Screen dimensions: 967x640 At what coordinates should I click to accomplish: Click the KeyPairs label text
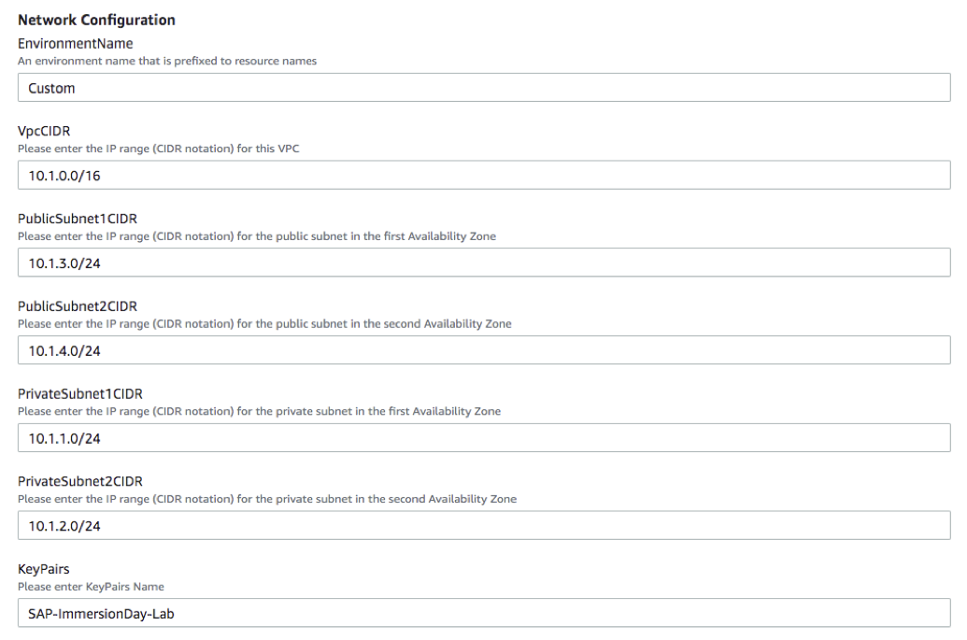pyautogui.click(x=44, y=569)
